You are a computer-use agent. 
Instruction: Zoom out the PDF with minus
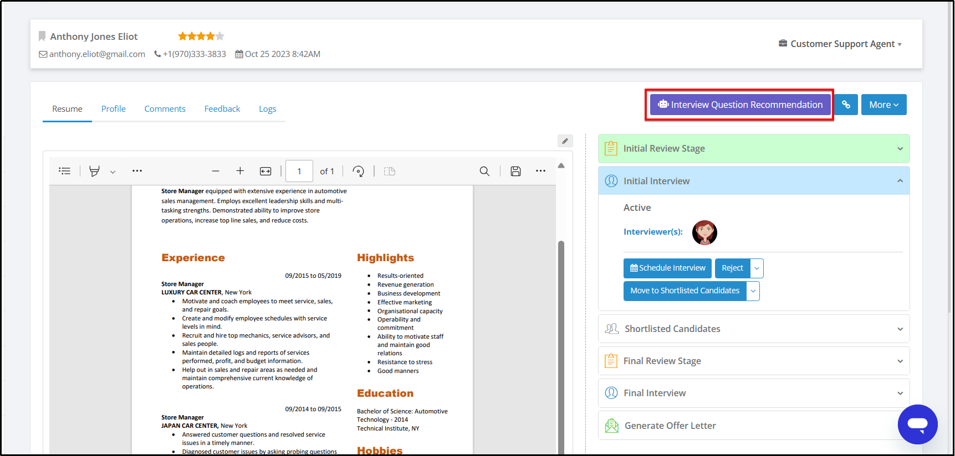tap(216, 171)
